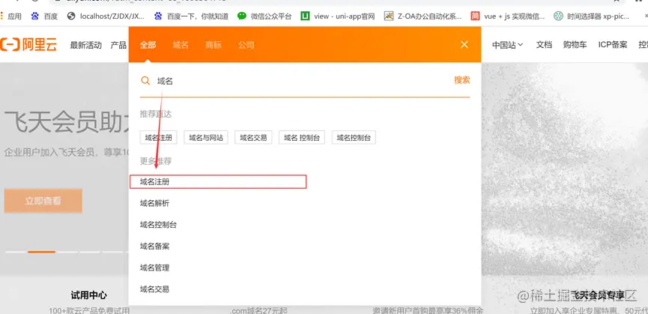
Task: Open the view - uni-app官网 bookmark
Action: [x=338, y=16]
